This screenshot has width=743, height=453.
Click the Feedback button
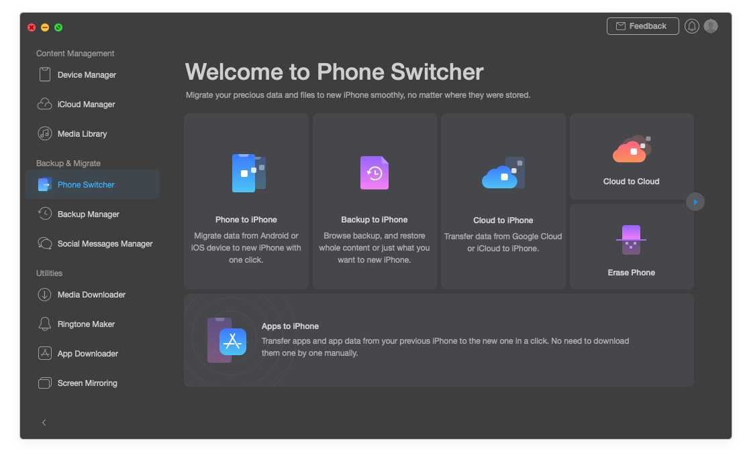pos(642,26)
